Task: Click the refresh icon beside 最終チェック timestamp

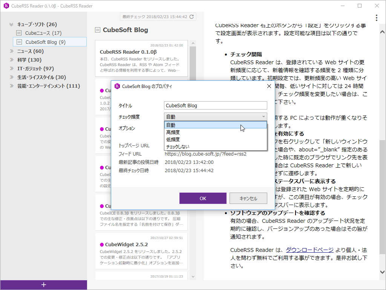Action: click(191, 16)
